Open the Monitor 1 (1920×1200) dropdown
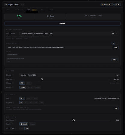 [x=69, y=75]
